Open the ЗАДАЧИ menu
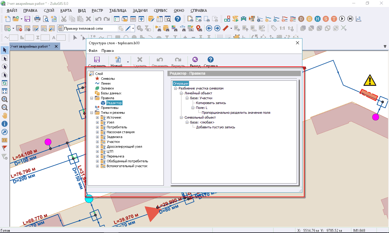The image size is (389, 233). coord(140,10)
